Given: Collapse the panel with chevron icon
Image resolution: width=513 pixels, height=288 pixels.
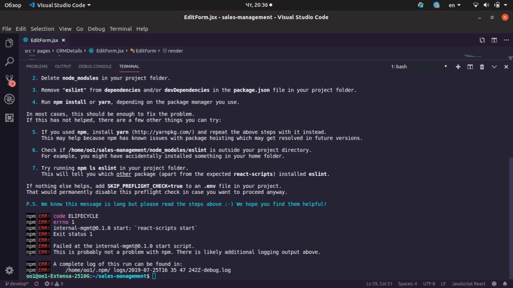Looking at the screenshot, I should pos(494,66).
